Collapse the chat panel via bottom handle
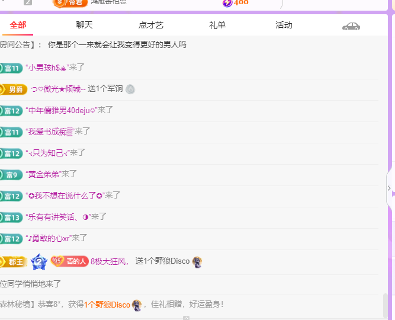 (x=186, y=318)
